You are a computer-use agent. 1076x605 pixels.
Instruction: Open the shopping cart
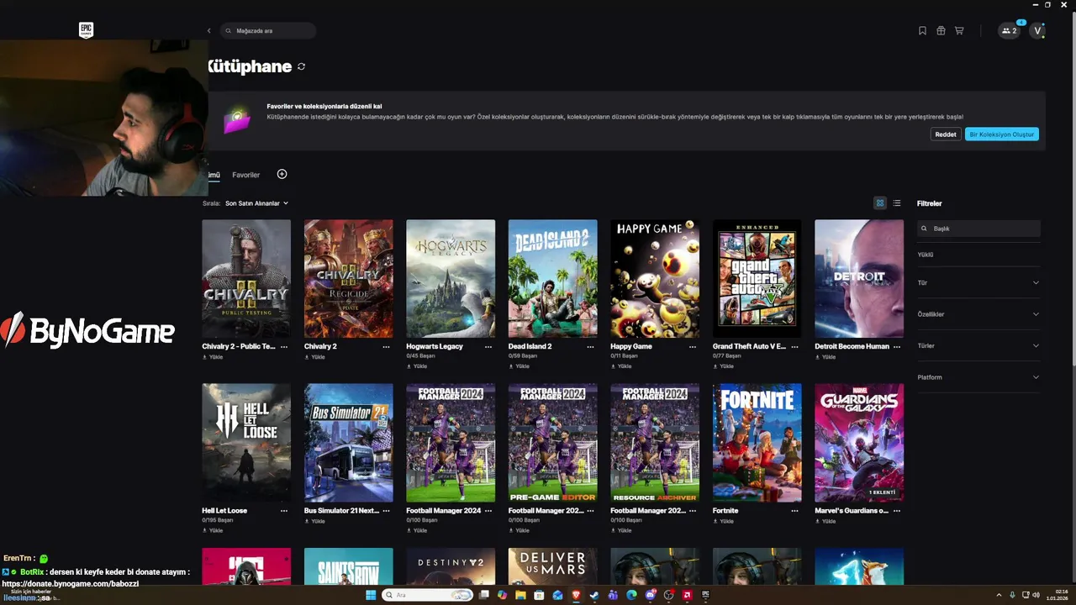point(959,31)
